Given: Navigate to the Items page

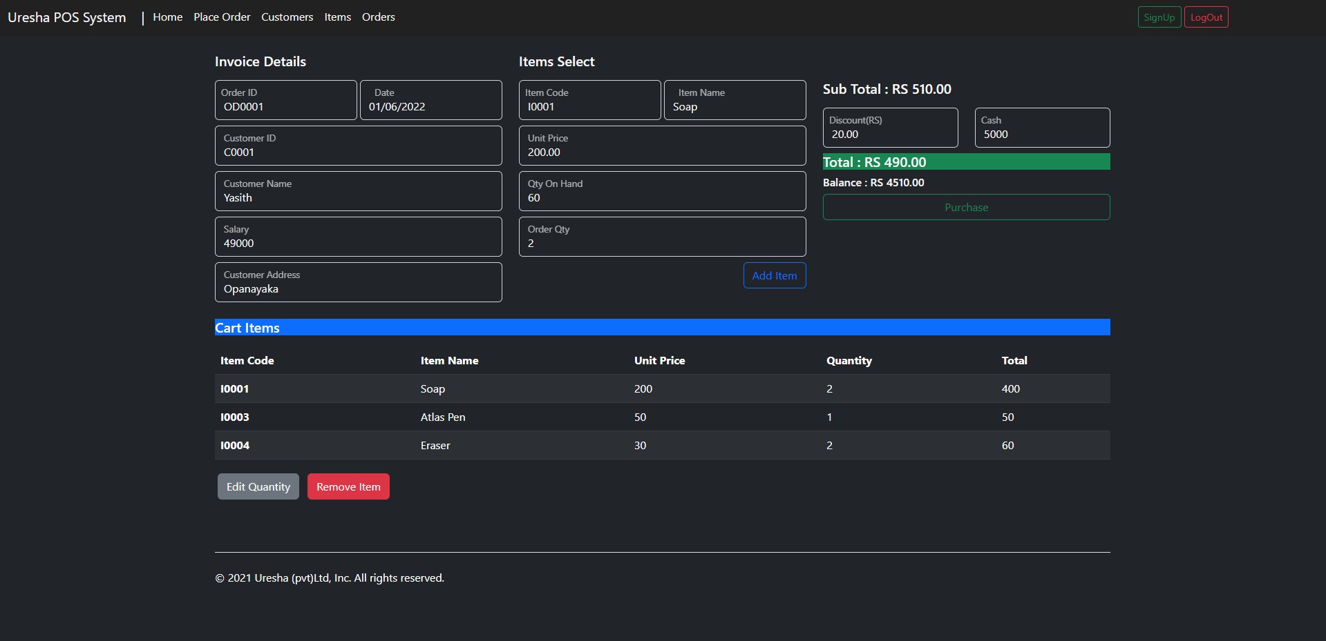Looking at the screenshot, I should (337, 17).
